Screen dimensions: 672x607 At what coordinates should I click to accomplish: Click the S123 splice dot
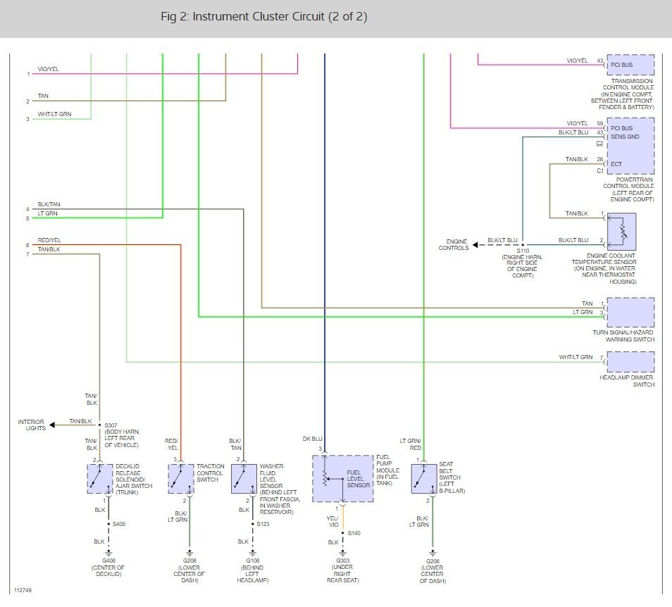click(252, 524)
